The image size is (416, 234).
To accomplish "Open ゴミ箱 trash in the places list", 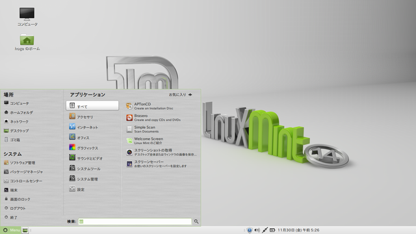I will pyautogui.click(x=12, y=140).
